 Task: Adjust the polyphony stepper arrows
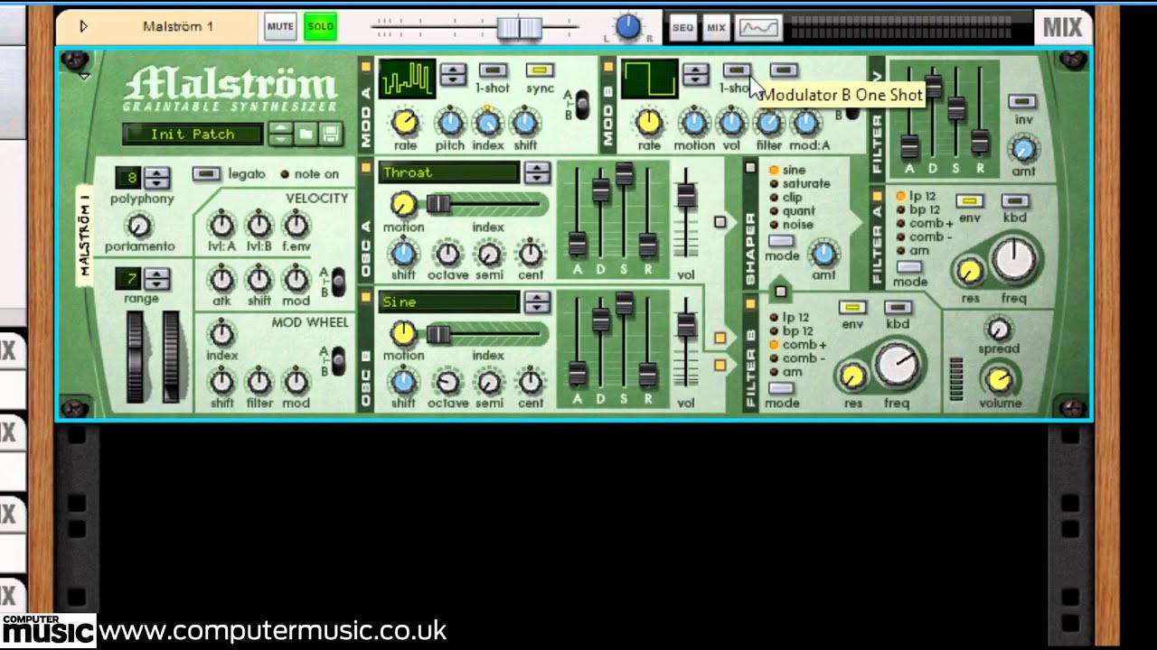(x=157, y=178)
